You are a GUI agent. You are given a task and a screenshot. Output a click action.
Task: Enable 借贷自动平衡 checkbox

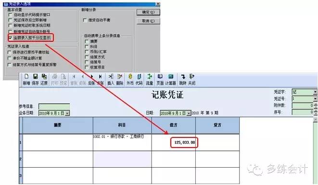pyautogui.click(x=85, y=20)
